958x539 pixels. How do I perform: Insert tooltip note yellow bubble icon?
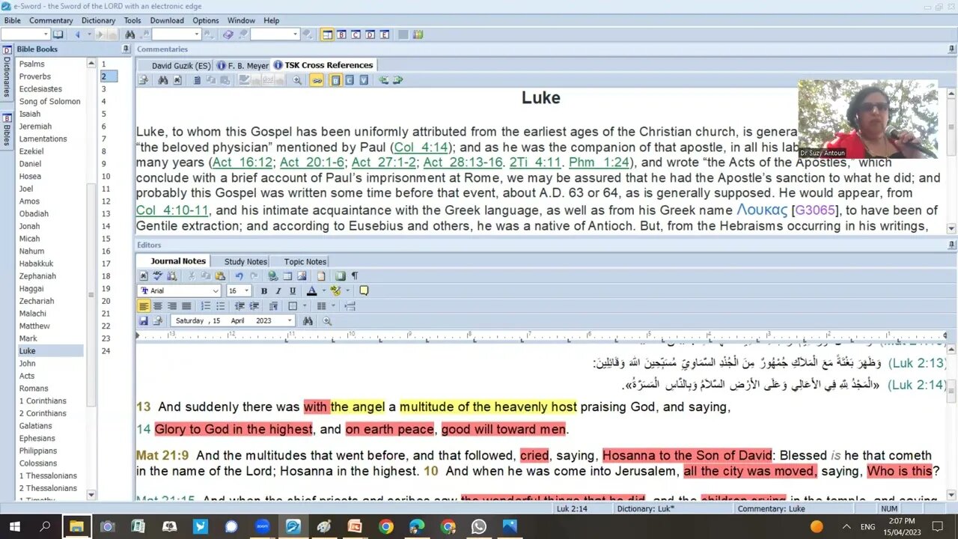click(364, 290)
